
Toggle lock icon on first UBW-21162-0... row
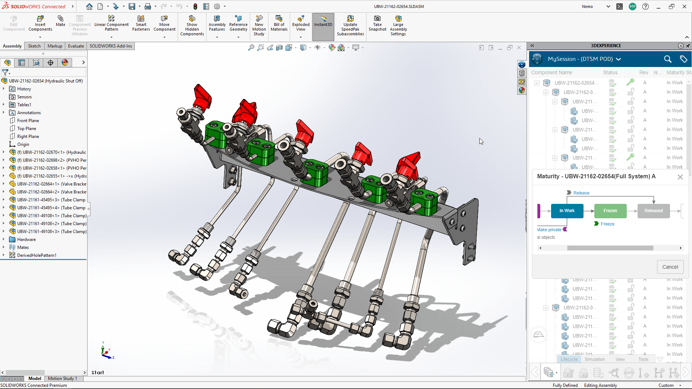pos(630,92)
